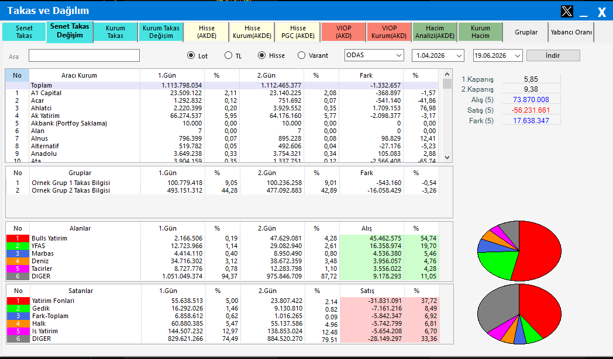The image size is (613, 359).
Task: Click red swatch for Yatirim Fonlari
Action: (x=18, y=301)
